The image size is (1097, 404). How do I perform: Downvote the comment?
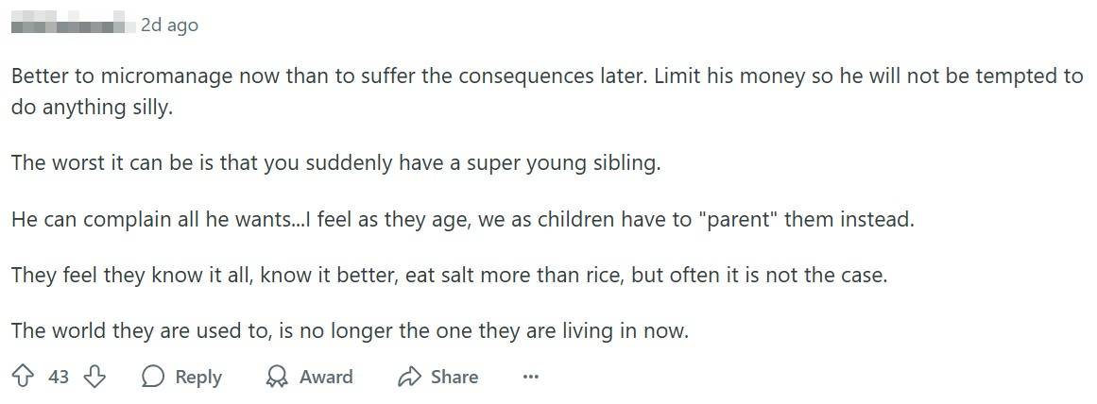(94, 377)
